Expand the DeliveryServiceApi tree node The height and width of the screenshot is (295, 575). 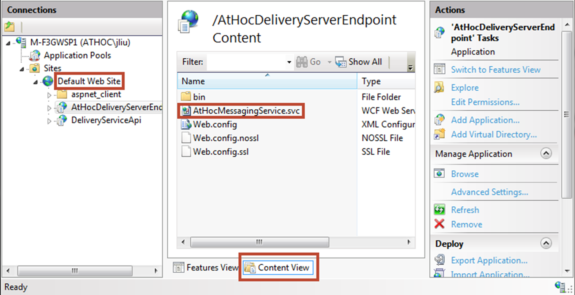point(49,121)
